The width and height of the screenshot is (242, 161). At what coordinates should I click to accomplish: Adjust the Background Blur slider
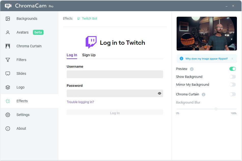coord(216,109)
